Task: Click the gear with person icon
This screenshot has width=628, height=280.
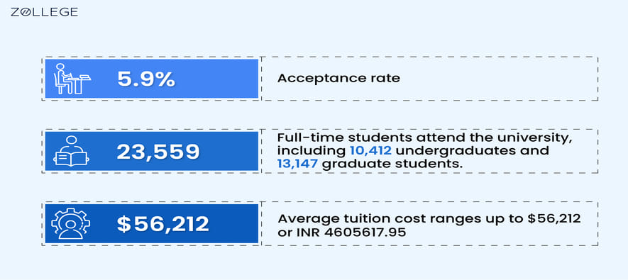Action: click(71, 223)
